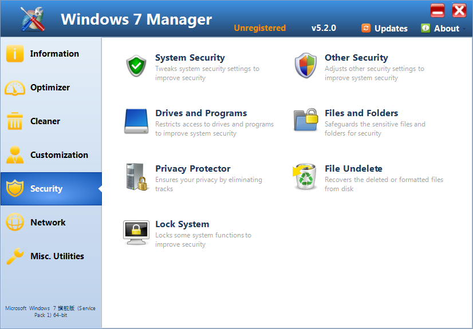Open the Optimizer section
Image resolution: width=473 pixels, height=329 pixels.
pos(51,88)
